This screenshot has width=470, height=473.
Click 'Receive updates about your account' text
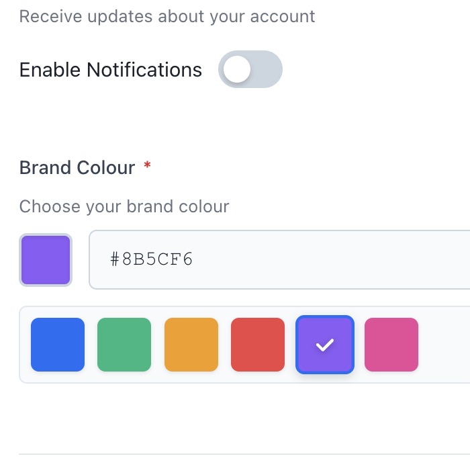click(x=167, y=16)
